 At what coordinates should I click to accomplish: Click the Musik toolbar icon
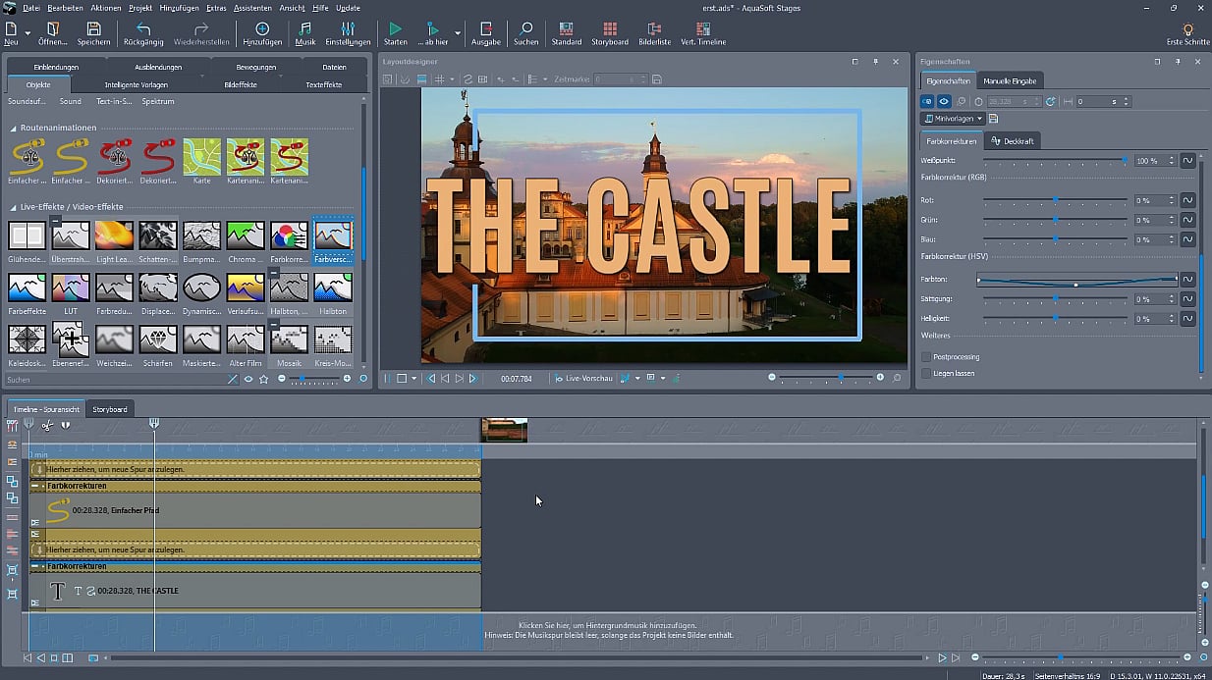point(305,29)
